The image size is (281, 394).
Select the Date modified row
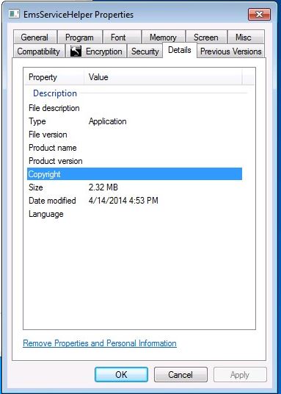tap(134, 201)
